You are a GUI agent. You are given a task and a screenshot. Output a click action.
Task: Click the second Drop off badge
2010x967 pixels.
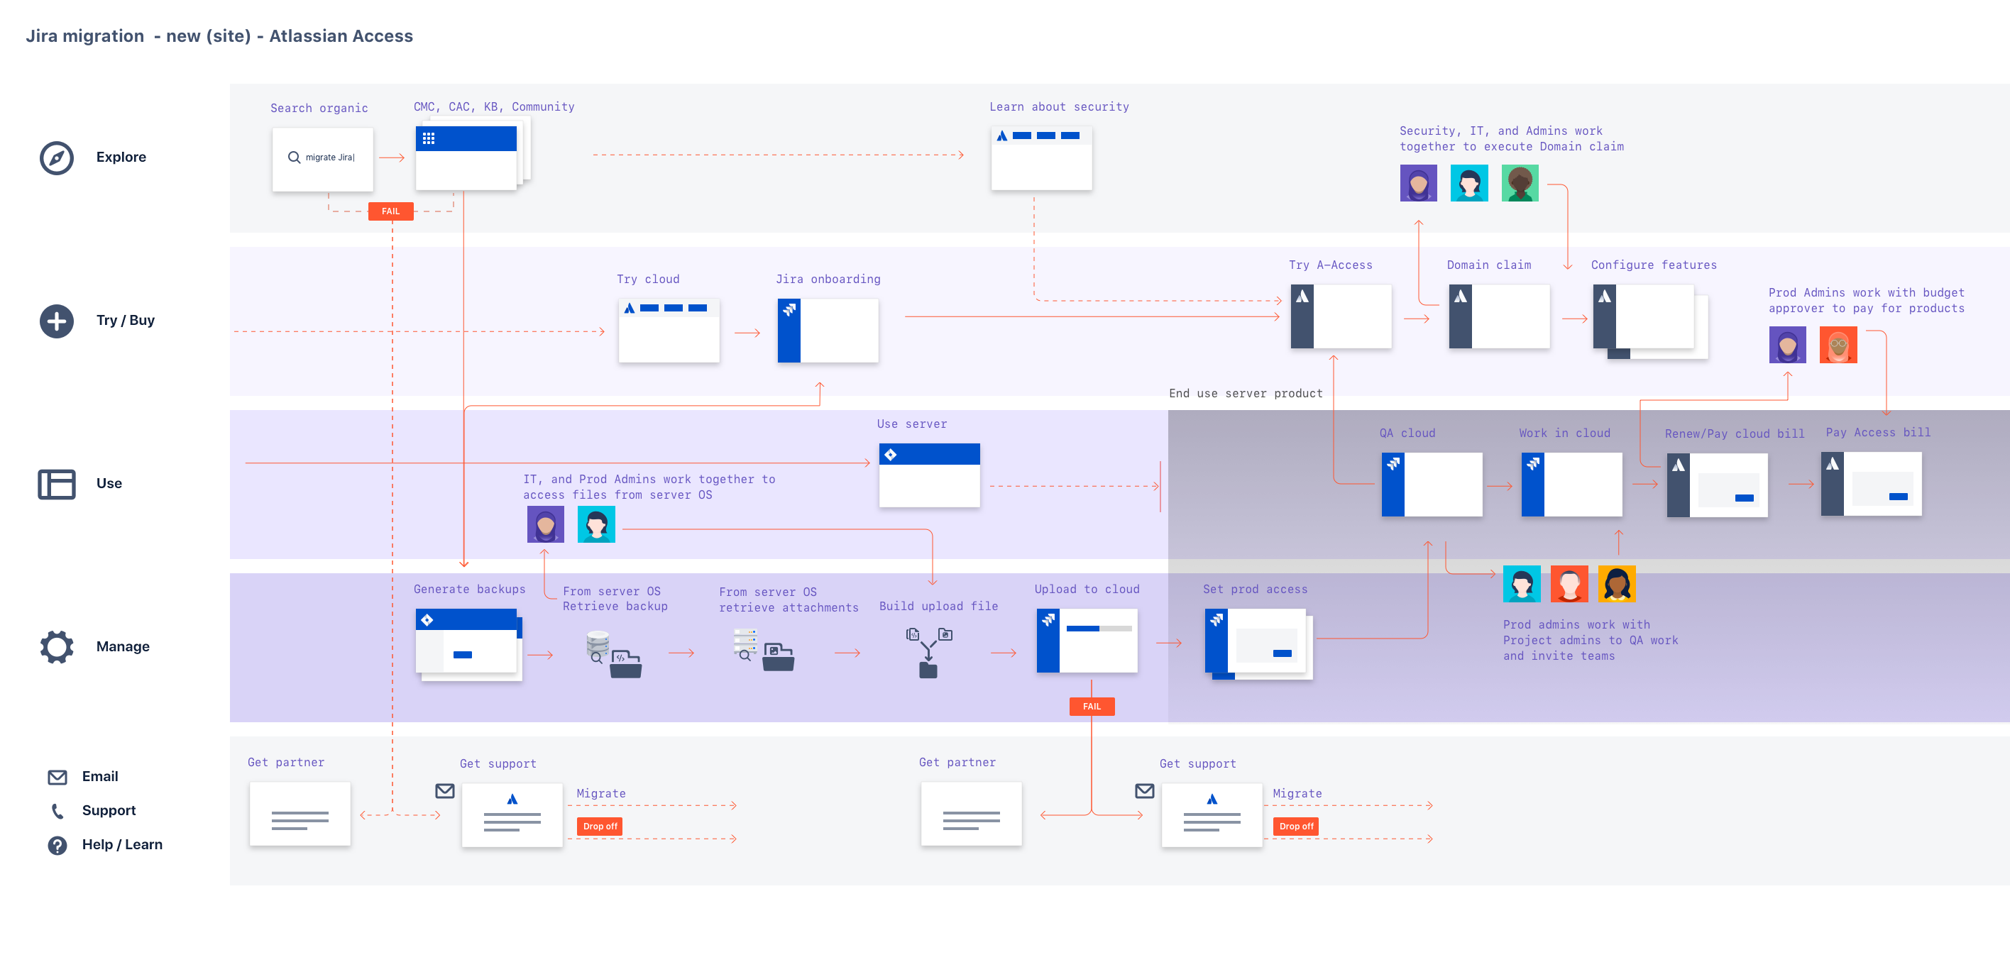point(1295,827)
